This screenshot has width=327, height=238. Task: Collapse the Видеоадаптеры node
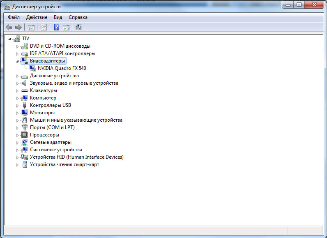pos(17,61)
